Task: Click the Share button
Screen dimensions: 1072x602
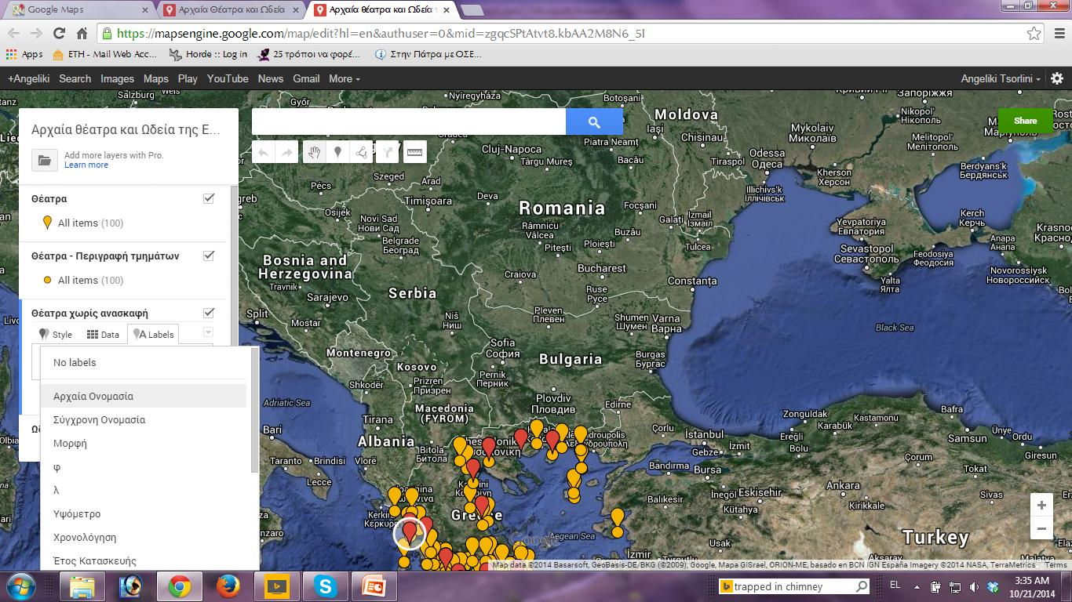Action: click(x=1025, y=121)
